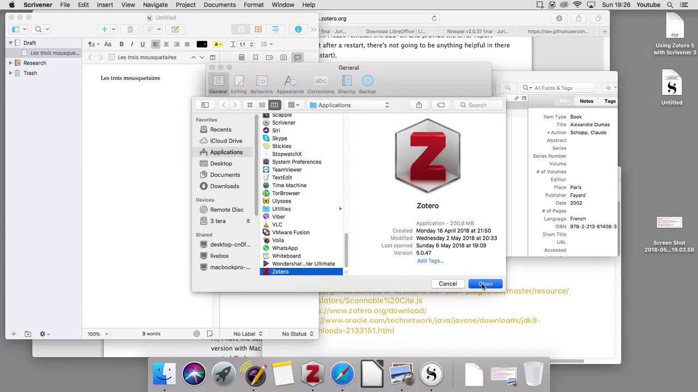The height and width of the screenshot is (392, 698).
Task: Set text alignment to left
Action: (x=156, y=44)
